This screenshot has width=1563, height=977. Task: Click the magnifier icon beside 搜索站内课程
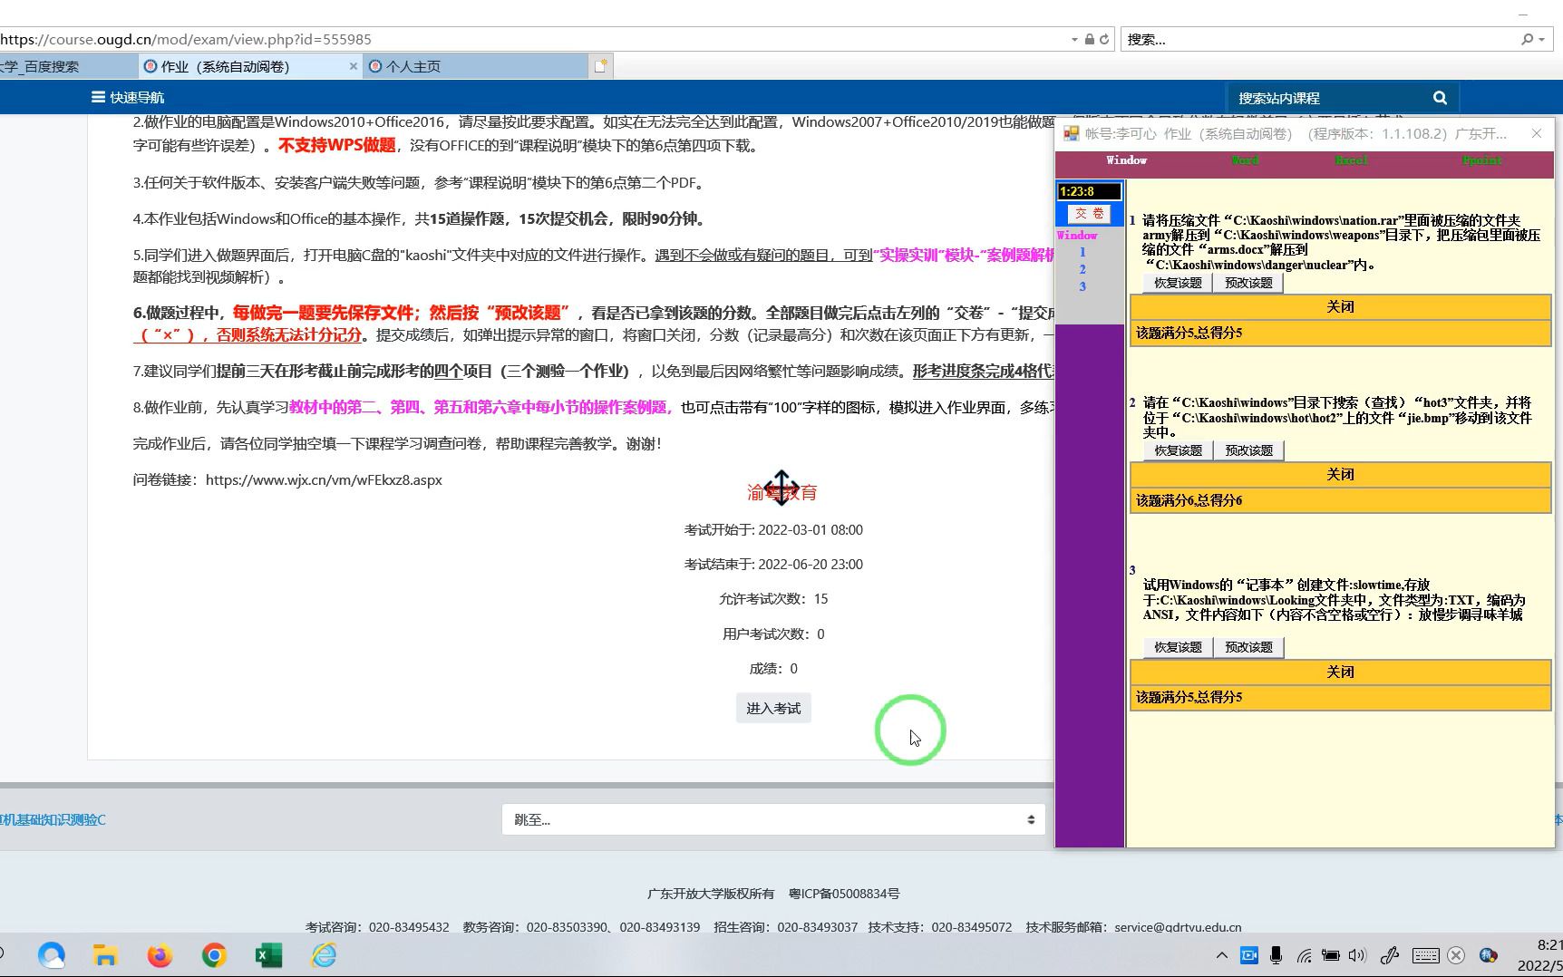1440,97
